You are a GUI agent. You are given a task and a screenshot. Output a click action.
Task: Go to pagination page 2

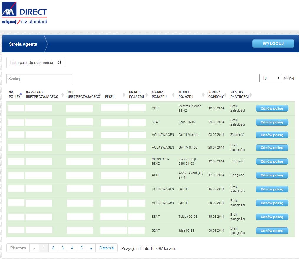(53, 248)
